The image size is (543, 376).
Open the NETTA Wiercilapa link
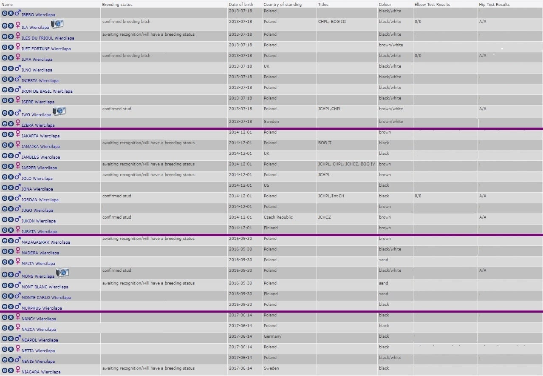(38, 351)
